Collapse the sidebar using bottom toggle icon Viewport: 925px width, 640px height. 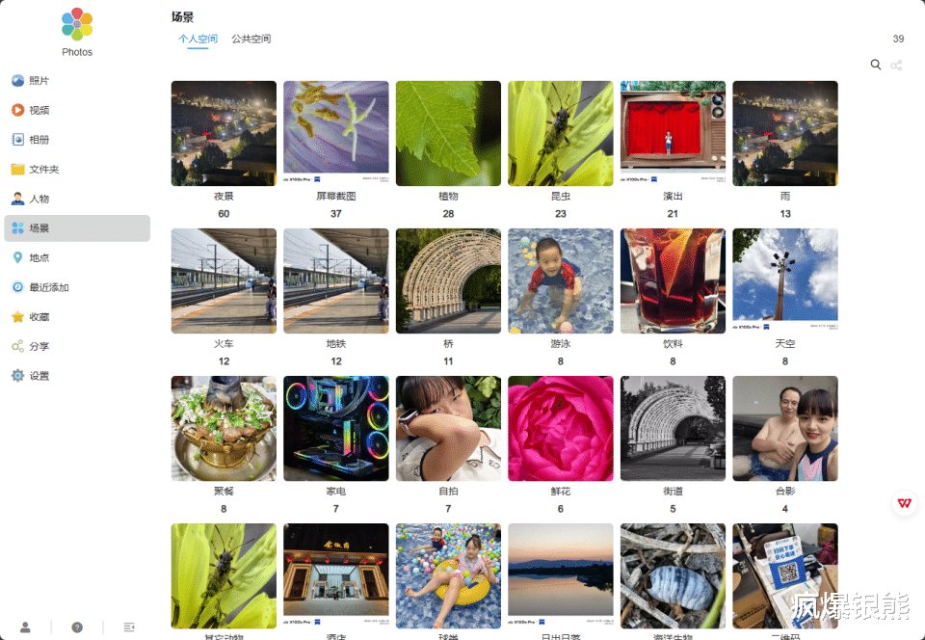tap(129, 627)
